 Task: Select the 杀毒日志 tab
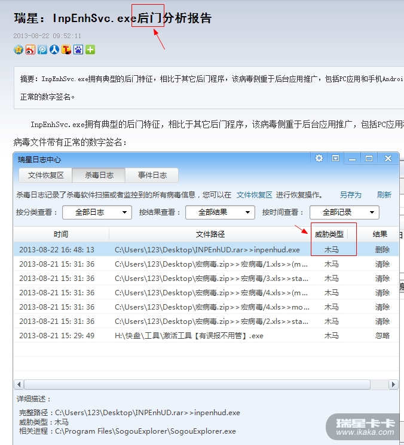(x=99, y=175)
